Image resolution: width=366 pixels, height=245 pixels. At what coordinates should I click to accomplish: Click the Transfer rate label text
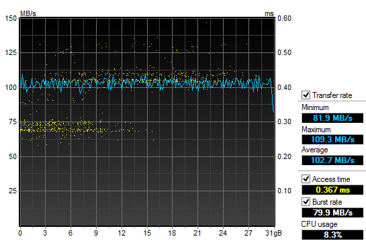(332, 95)
